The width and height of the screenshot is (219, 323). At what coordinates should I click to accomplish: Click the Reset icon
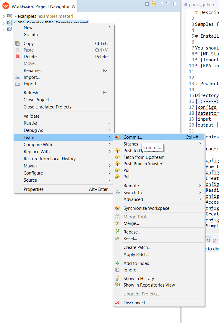click(117, 238)
